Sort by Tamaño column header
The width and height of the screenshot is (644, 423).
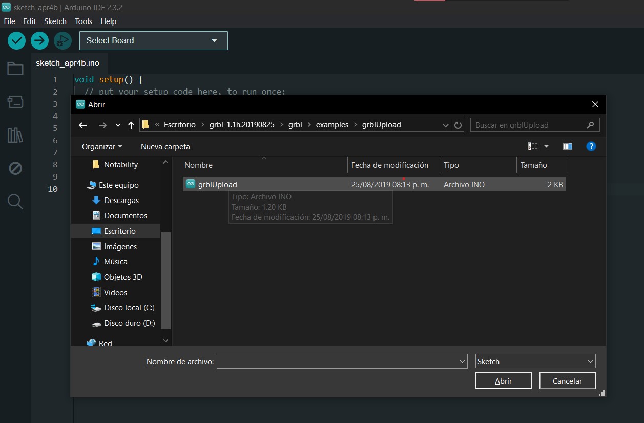[x=542, y=165]
